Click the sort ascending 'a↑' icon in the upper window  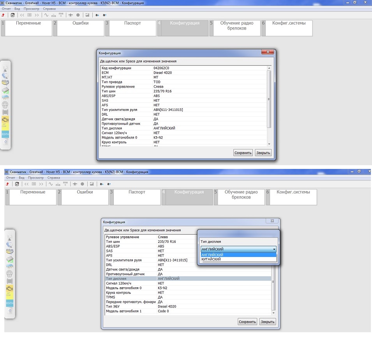click(104, 15)
